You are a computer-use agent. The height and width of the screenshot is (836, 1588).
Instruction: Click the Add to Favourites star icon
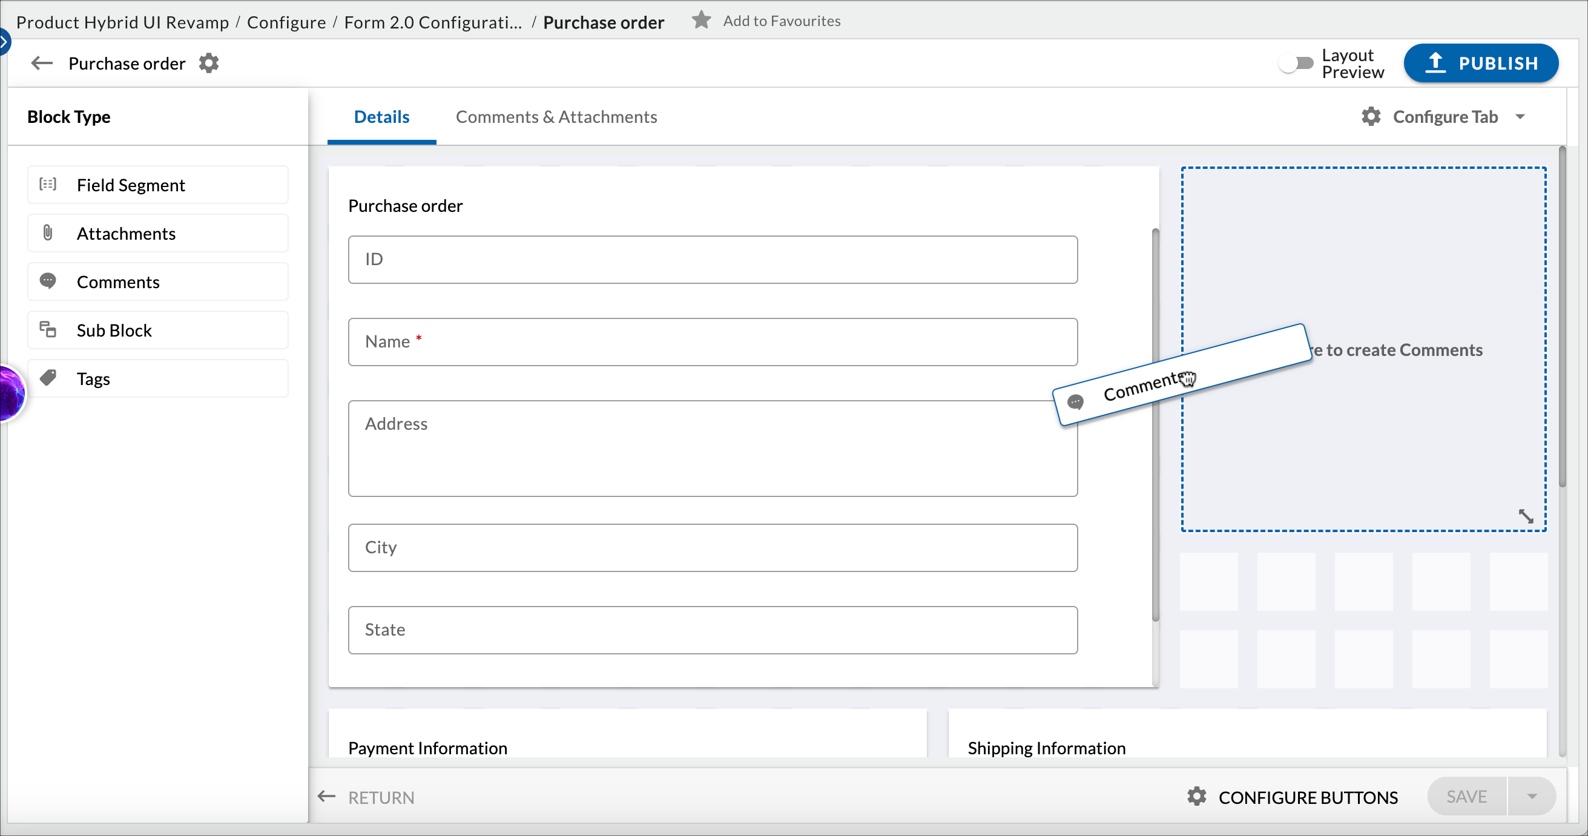pyautogui.click(x=701, y=21)
